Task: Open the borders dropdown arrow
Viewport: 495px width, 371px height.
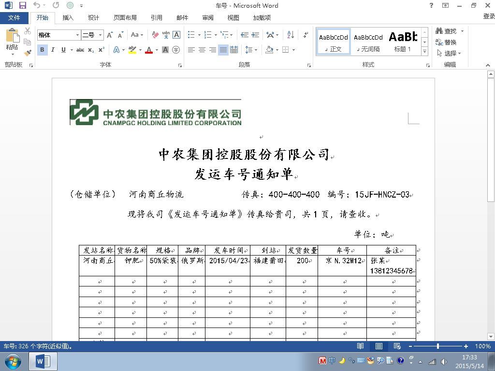Action: pos(293,50)
